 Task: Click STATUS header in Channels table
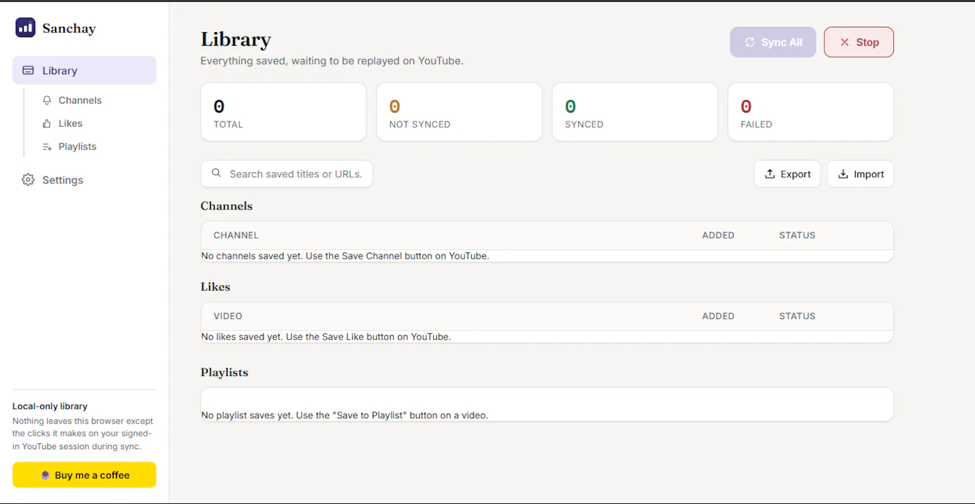pyautogui.click(x=797, y=236)
